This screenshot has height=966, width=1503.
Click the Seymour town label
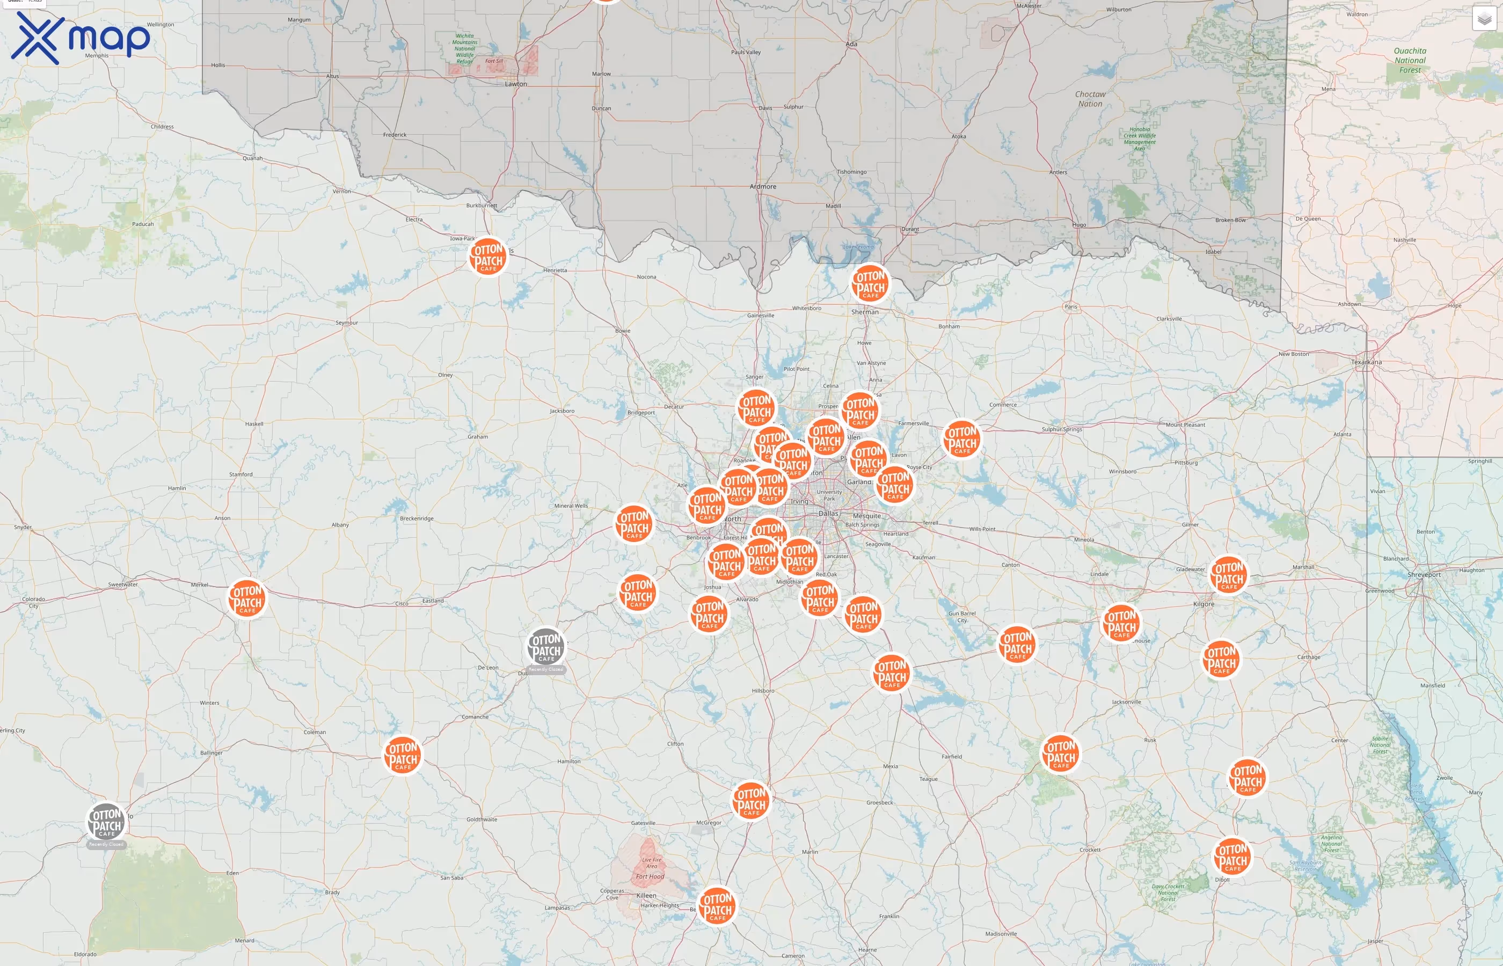point(347,323)
